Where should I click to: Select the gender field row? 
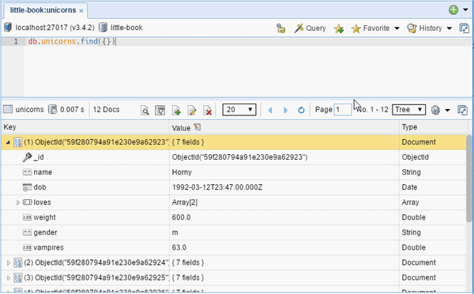coord(234,232)
